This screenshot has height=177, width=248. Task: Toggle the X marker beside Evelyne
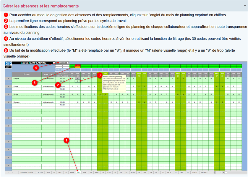click(x=8, y=78)
